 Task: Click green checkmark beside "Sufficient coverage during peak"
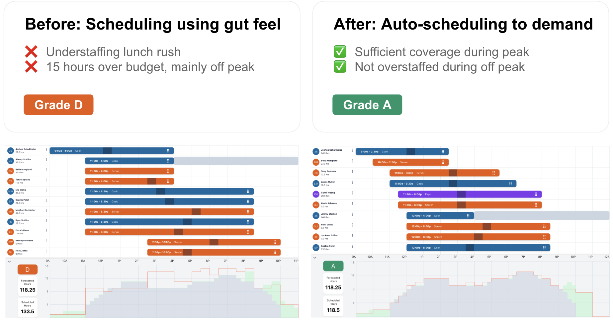(340, 52)
